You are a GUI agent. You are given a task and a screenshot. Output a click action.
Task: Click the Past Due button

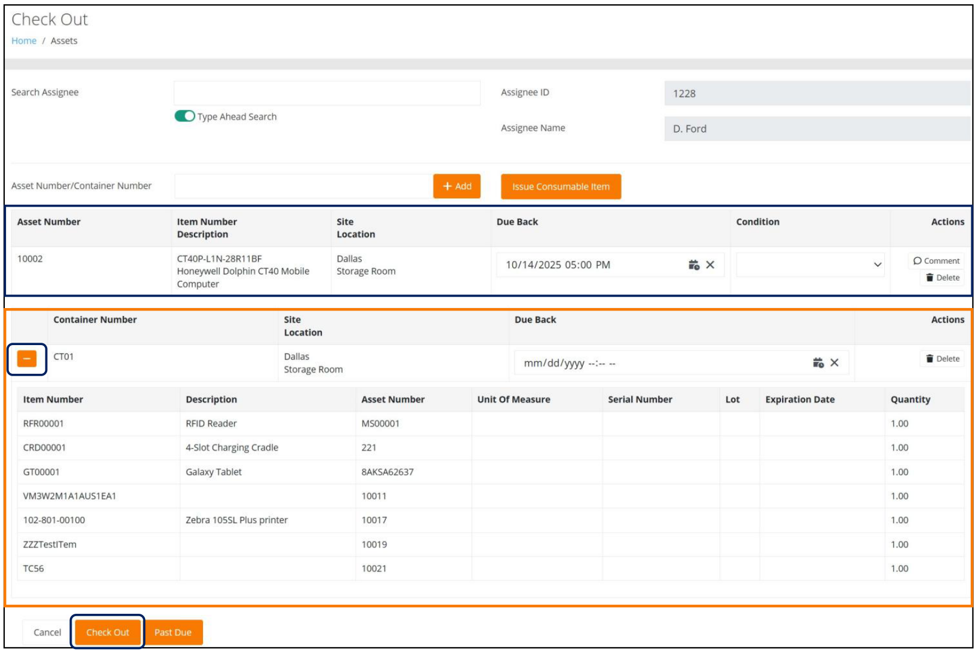pyautogui.click(x=173, y=632)
